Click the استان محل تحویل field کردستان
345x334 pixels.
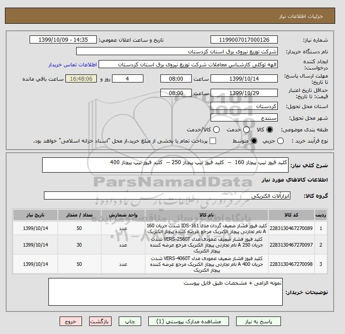coord(244,106)
